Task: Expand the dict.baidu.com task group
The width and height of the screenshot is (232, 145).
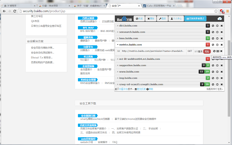Action: tap(117, 26)
